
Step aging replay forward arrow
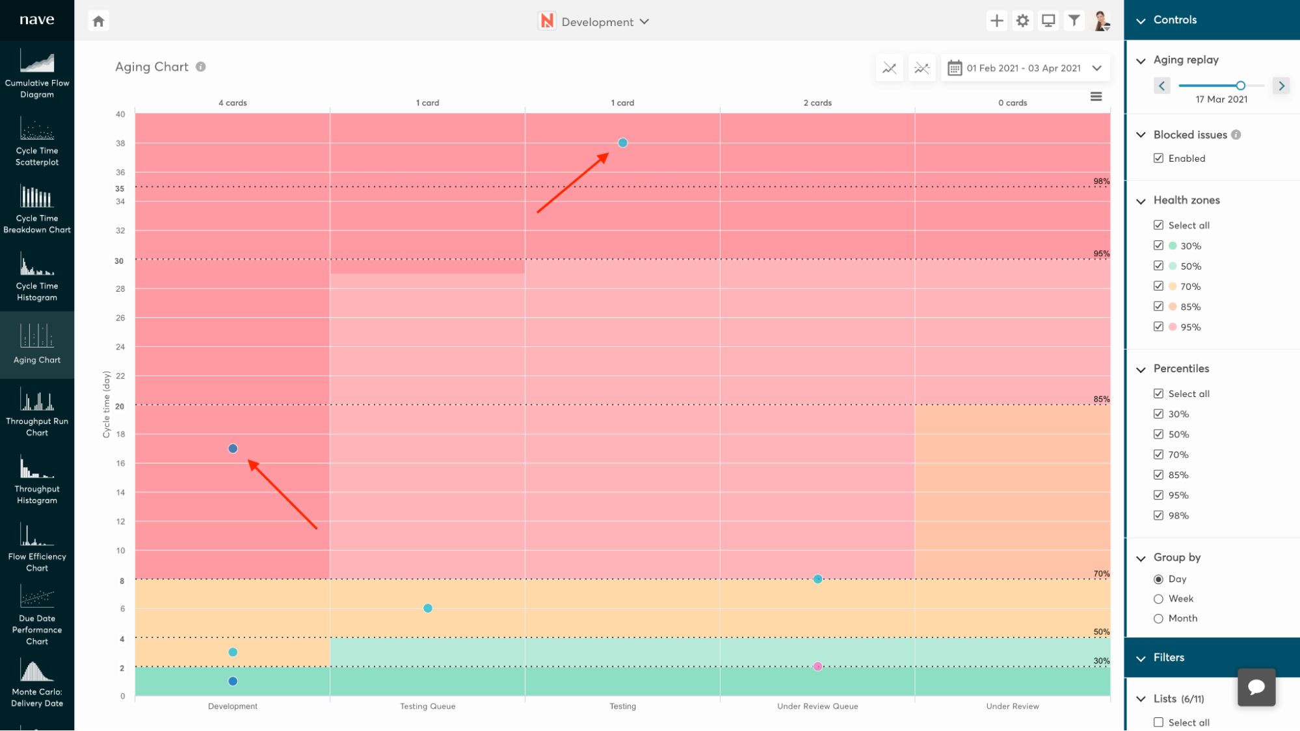pos(1281,86)
